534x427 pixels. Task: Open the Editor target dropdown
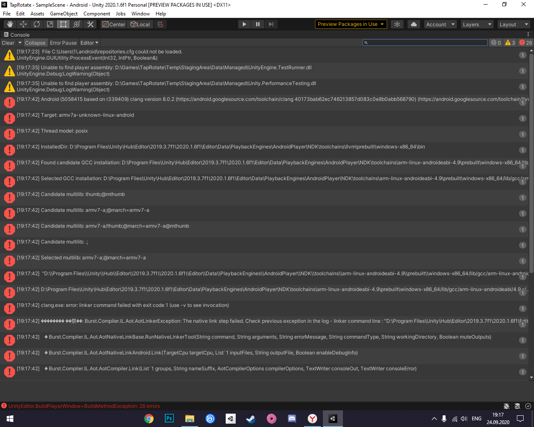click(89, 43)
